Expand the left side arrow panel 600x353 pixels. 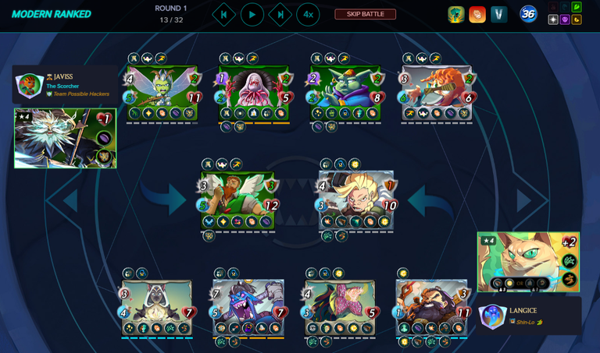[x=71, y=200]
